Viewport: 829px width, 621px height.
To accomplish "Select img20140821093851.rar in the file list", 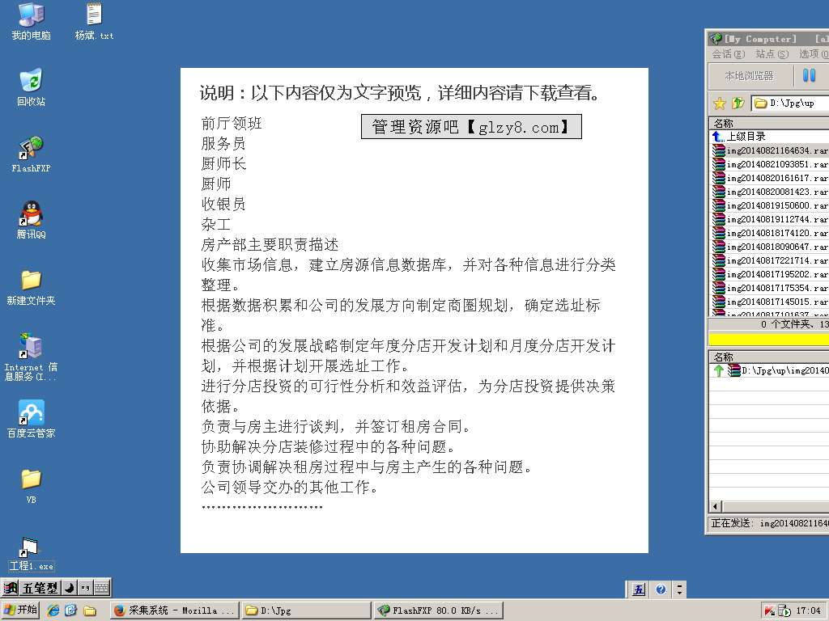I will pyautogui.click(x=769, y=164).
